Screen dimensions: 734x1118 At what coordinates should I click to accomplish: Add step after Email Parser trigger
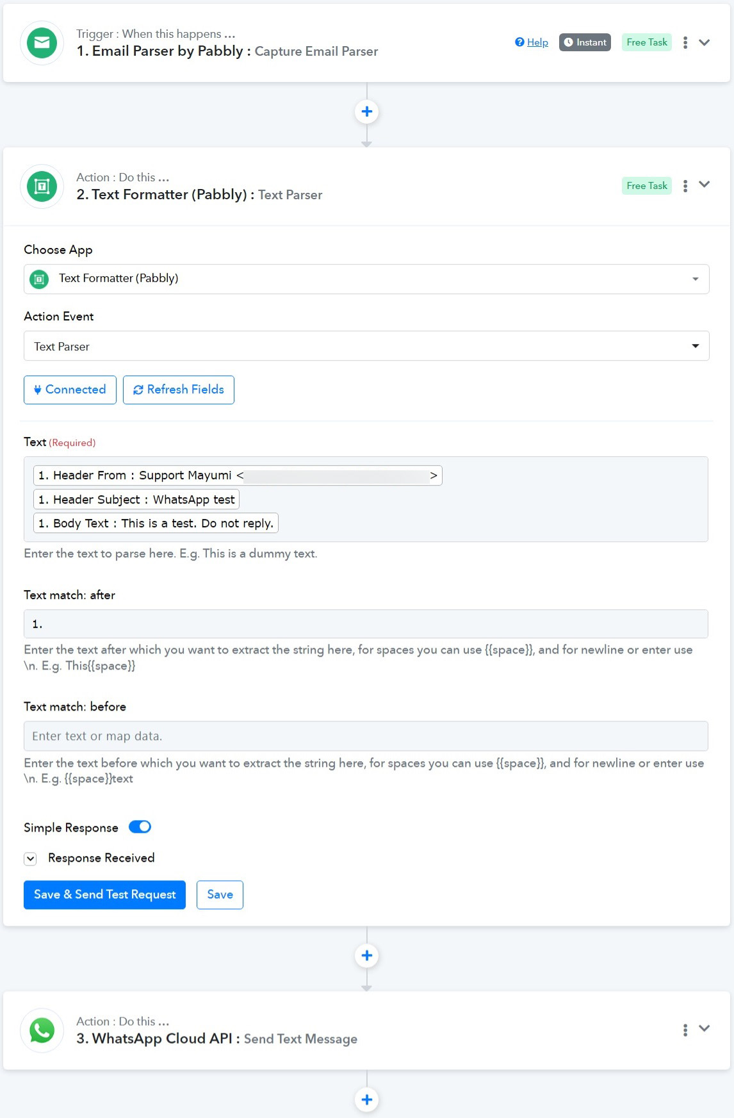(367, 111)
